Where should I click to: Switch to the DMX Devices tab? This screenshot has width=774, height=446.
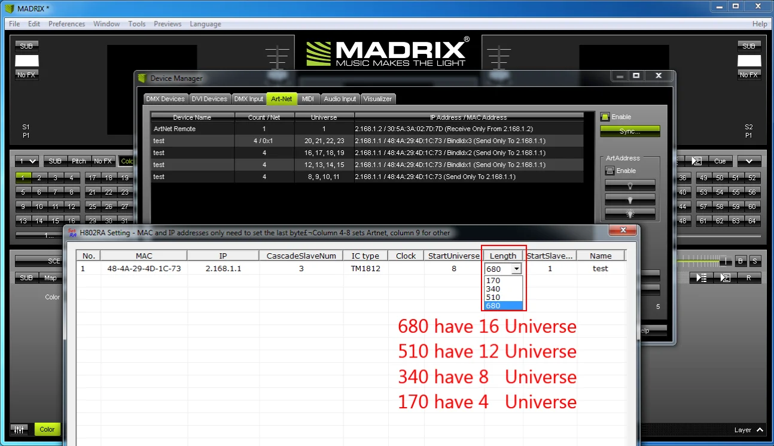coord(165,99)
